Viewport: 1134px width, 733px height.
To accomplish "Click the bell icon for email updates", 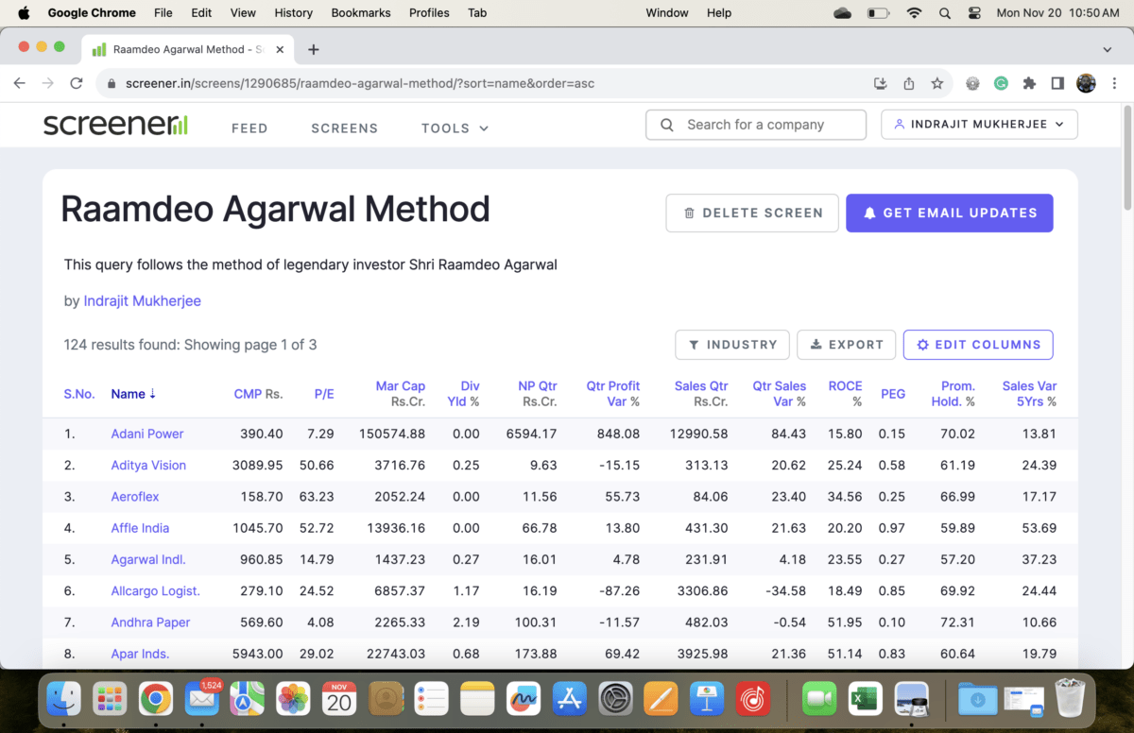I will click(869, 213).
